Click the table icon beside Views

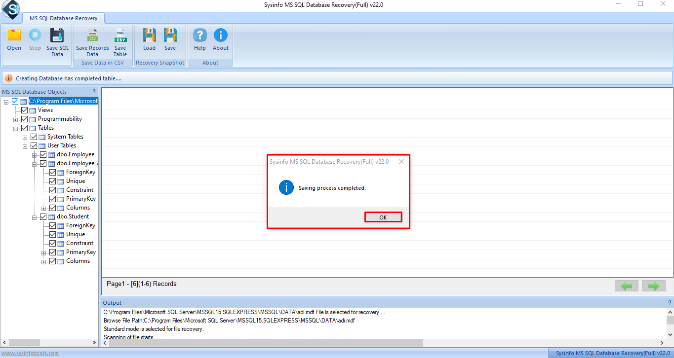point(33,110)
